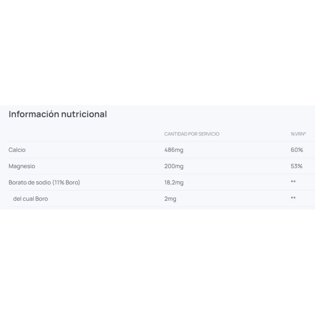Click the asterisks in del cual Boro row

pyautogui.click(x=293, y=199)
